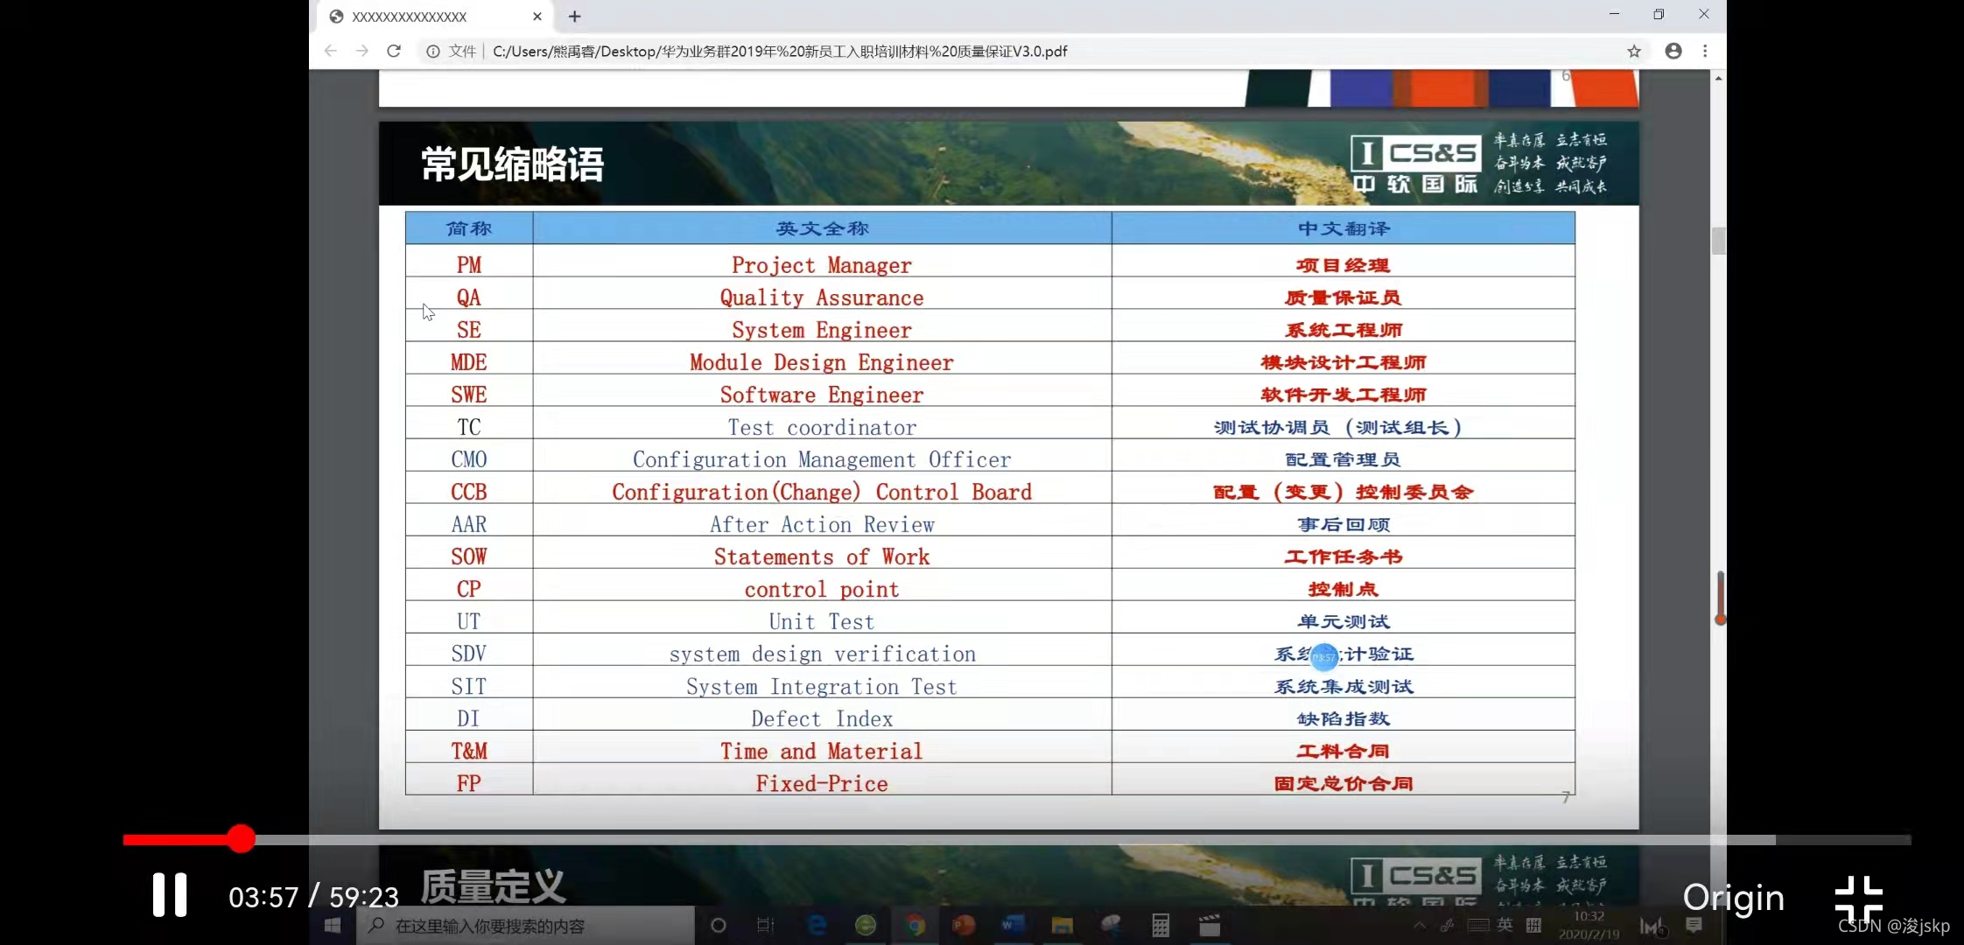Click the file info icon in the address bar
1964x945 pixels.
coord(432,51)
